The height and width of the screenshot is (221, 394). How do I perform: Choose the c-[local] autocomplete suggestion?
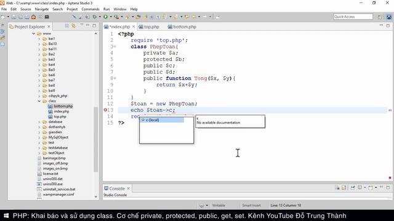(162, 120)
